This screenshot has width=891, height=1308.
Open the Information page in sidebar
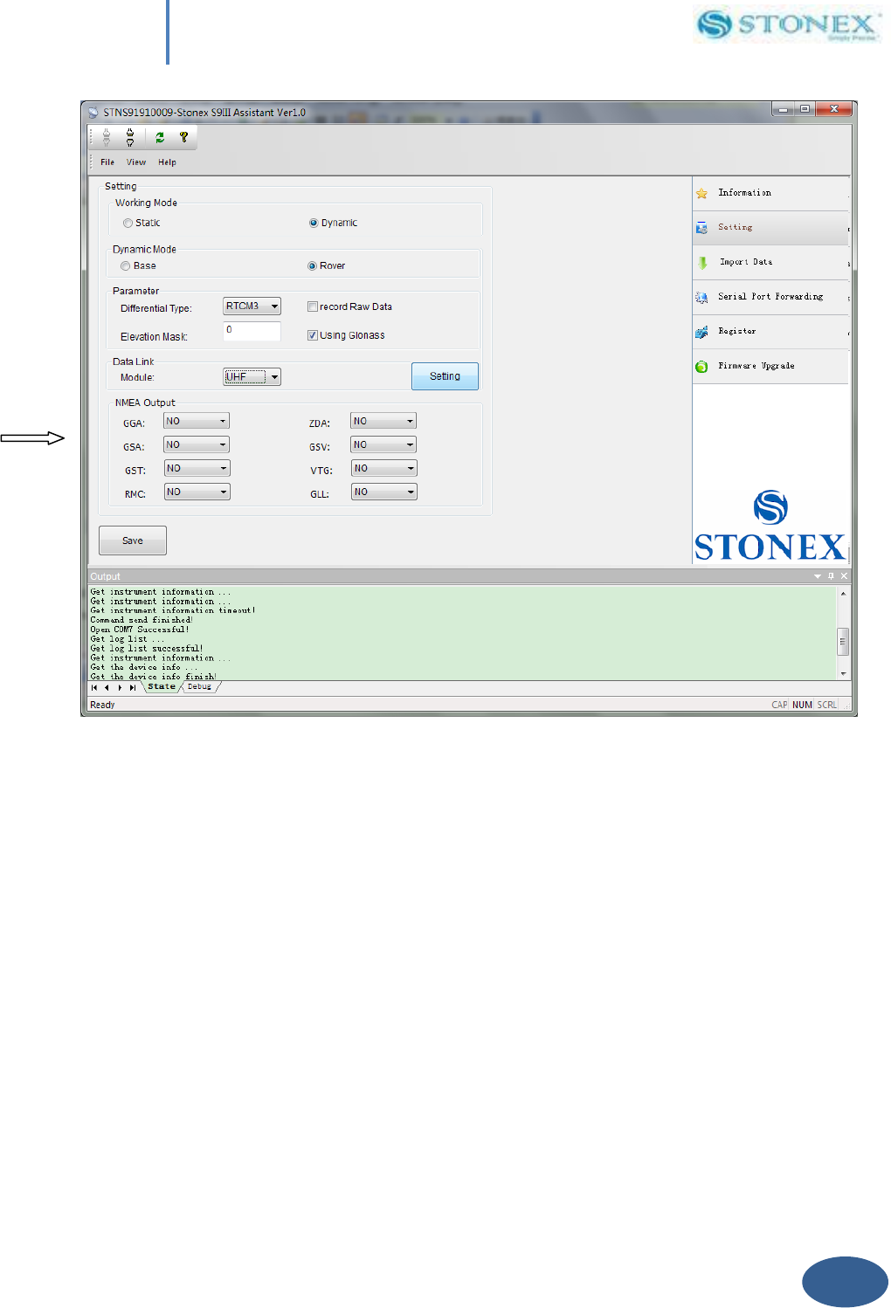[770, 193]
